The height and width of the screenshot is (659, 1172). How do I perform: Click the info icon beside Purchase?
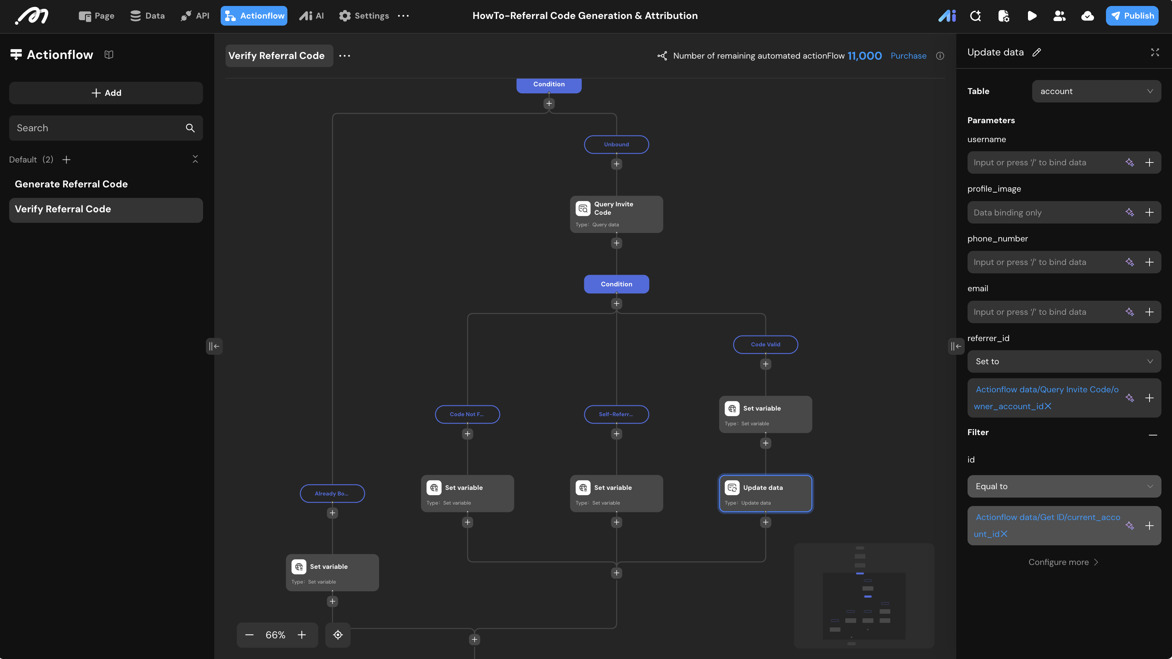[940, 56]
